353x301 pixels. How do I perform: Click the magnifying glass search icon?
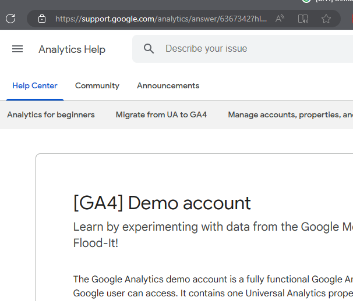(x=149, y=49)
